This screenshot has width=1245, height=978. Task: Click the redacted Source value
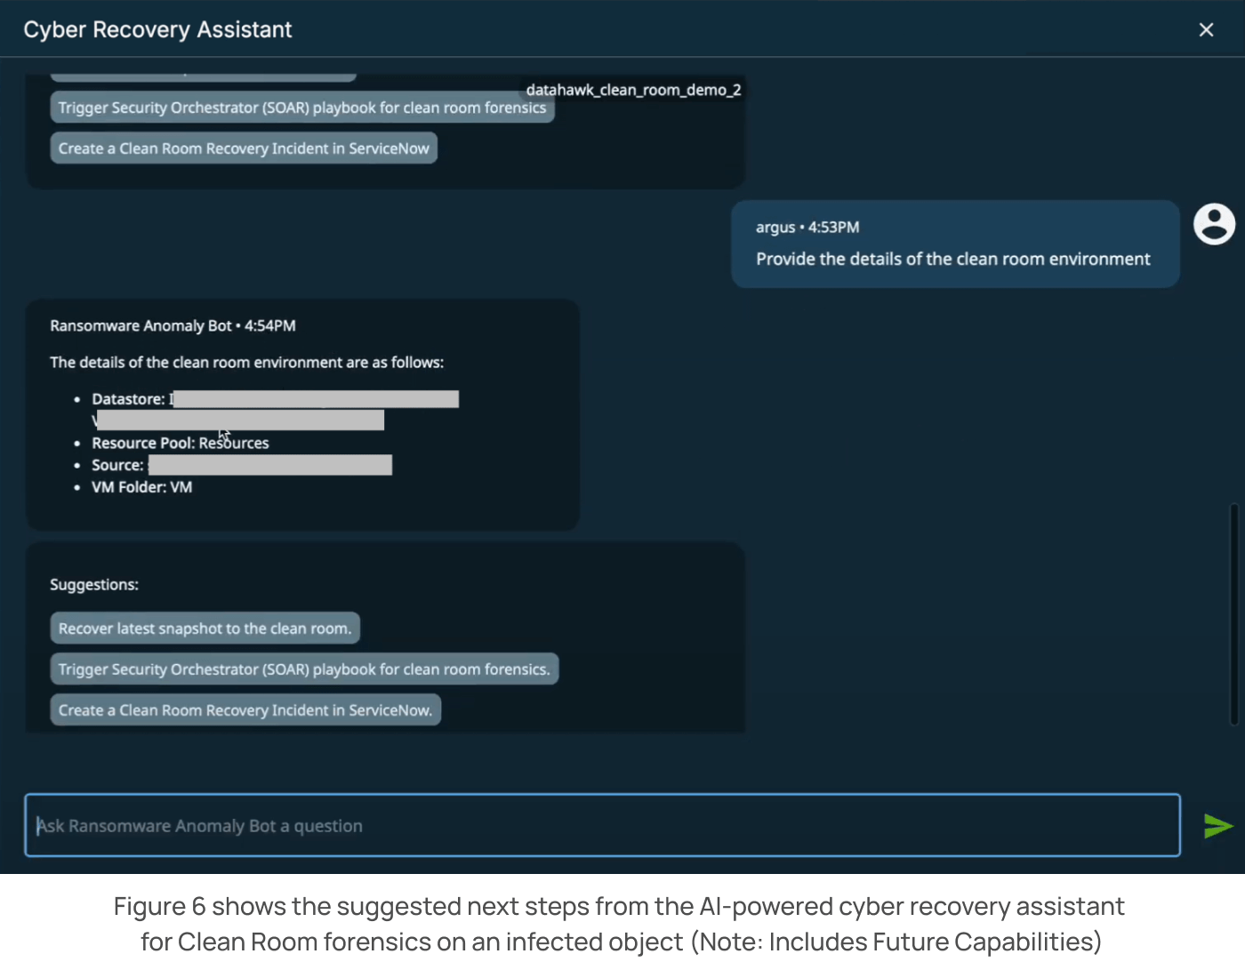pyautogui.click(x=269, y=465)
